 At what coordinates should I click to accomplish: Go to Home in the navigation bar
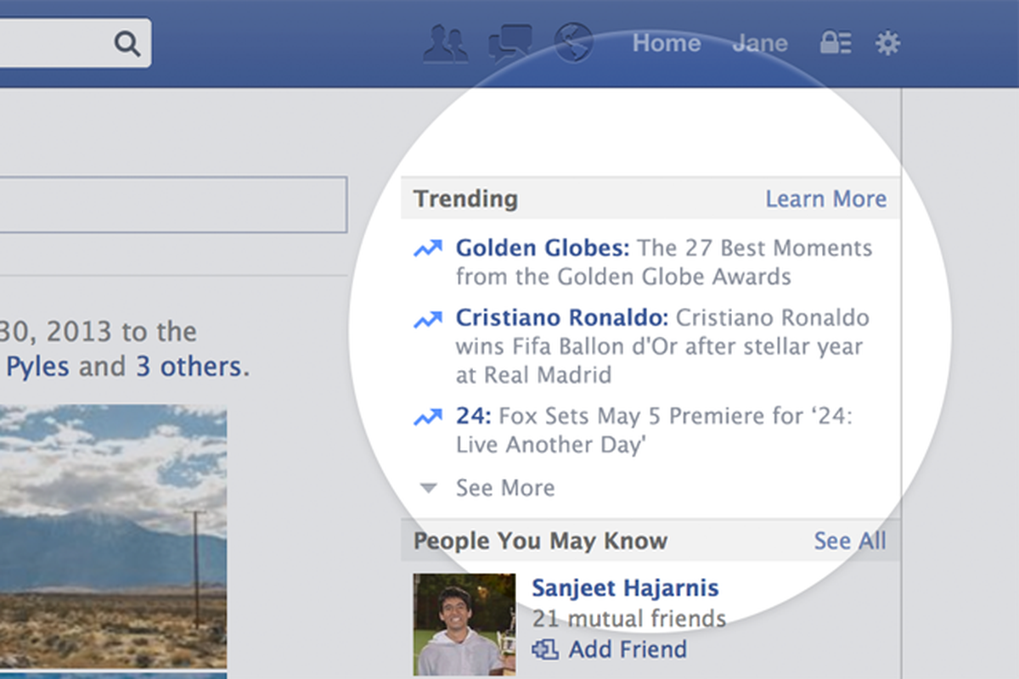point(666,42)
